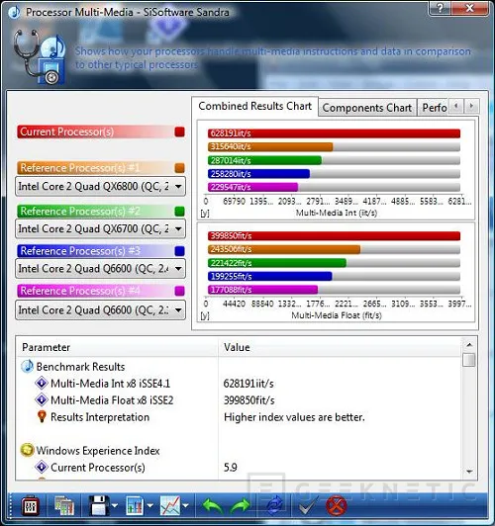Open the Reference Processor #4 Q6600 dropdown

click(x=100, y=310)
